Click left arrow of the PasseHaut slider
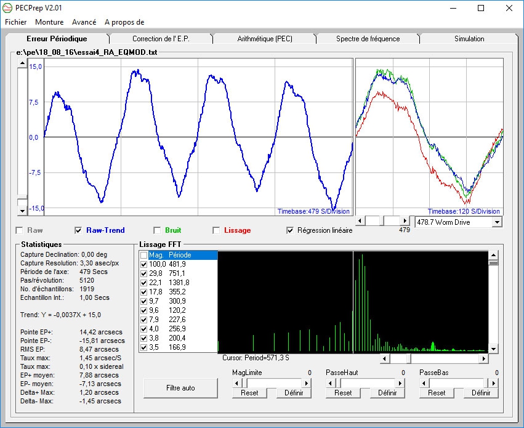The width and height of the screenshot is (524, 428). point(330,383)
